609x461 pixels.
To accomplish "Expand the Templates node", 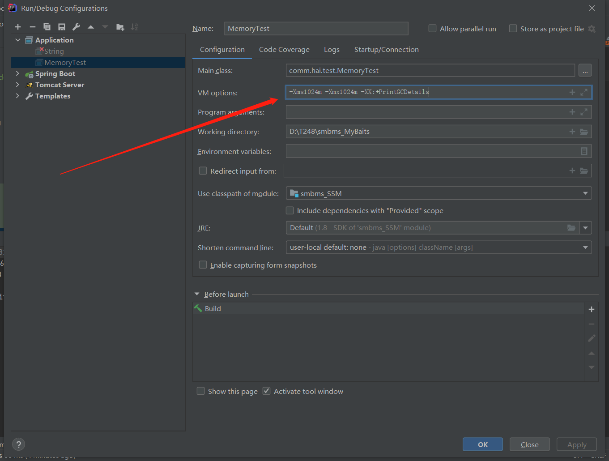I will 17,96.
